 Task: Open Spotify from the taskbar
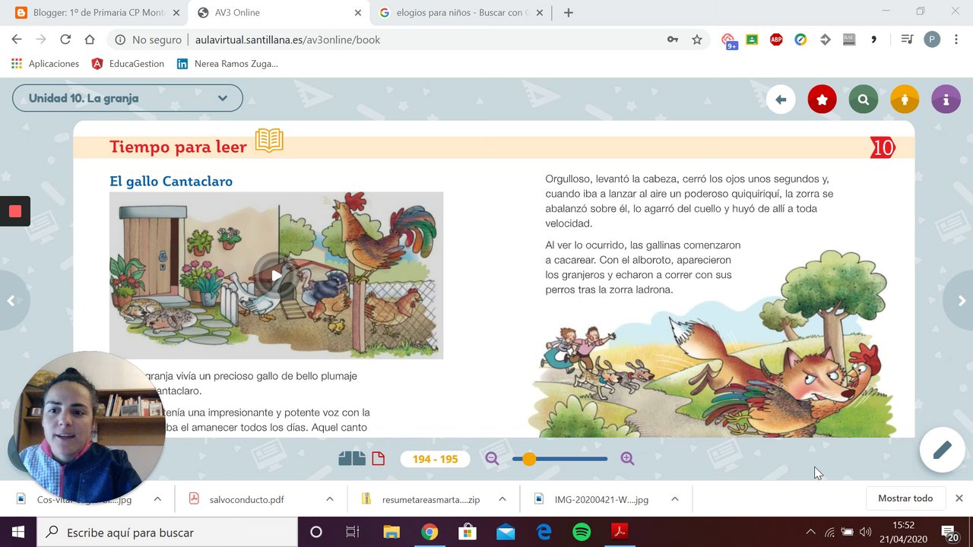point(582,533)
